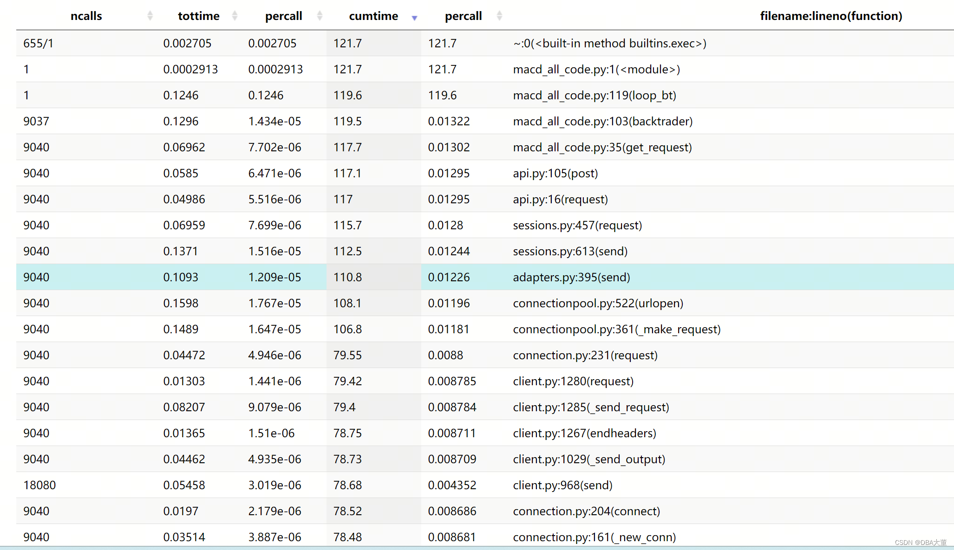Click tottime value 0.1296
This screenshot has width=954, height=550.
point(181,121)
